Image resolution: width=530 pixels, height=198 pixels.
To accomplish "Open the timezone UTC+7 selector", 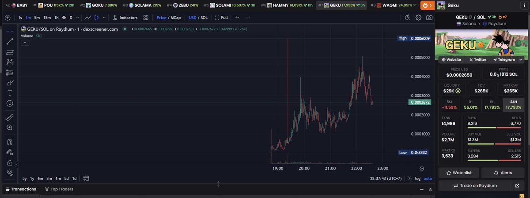I will (x=386, y=179).
